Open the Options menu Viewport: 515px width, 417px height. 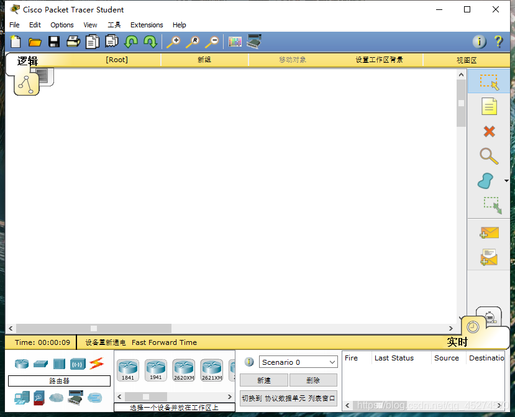62,25
